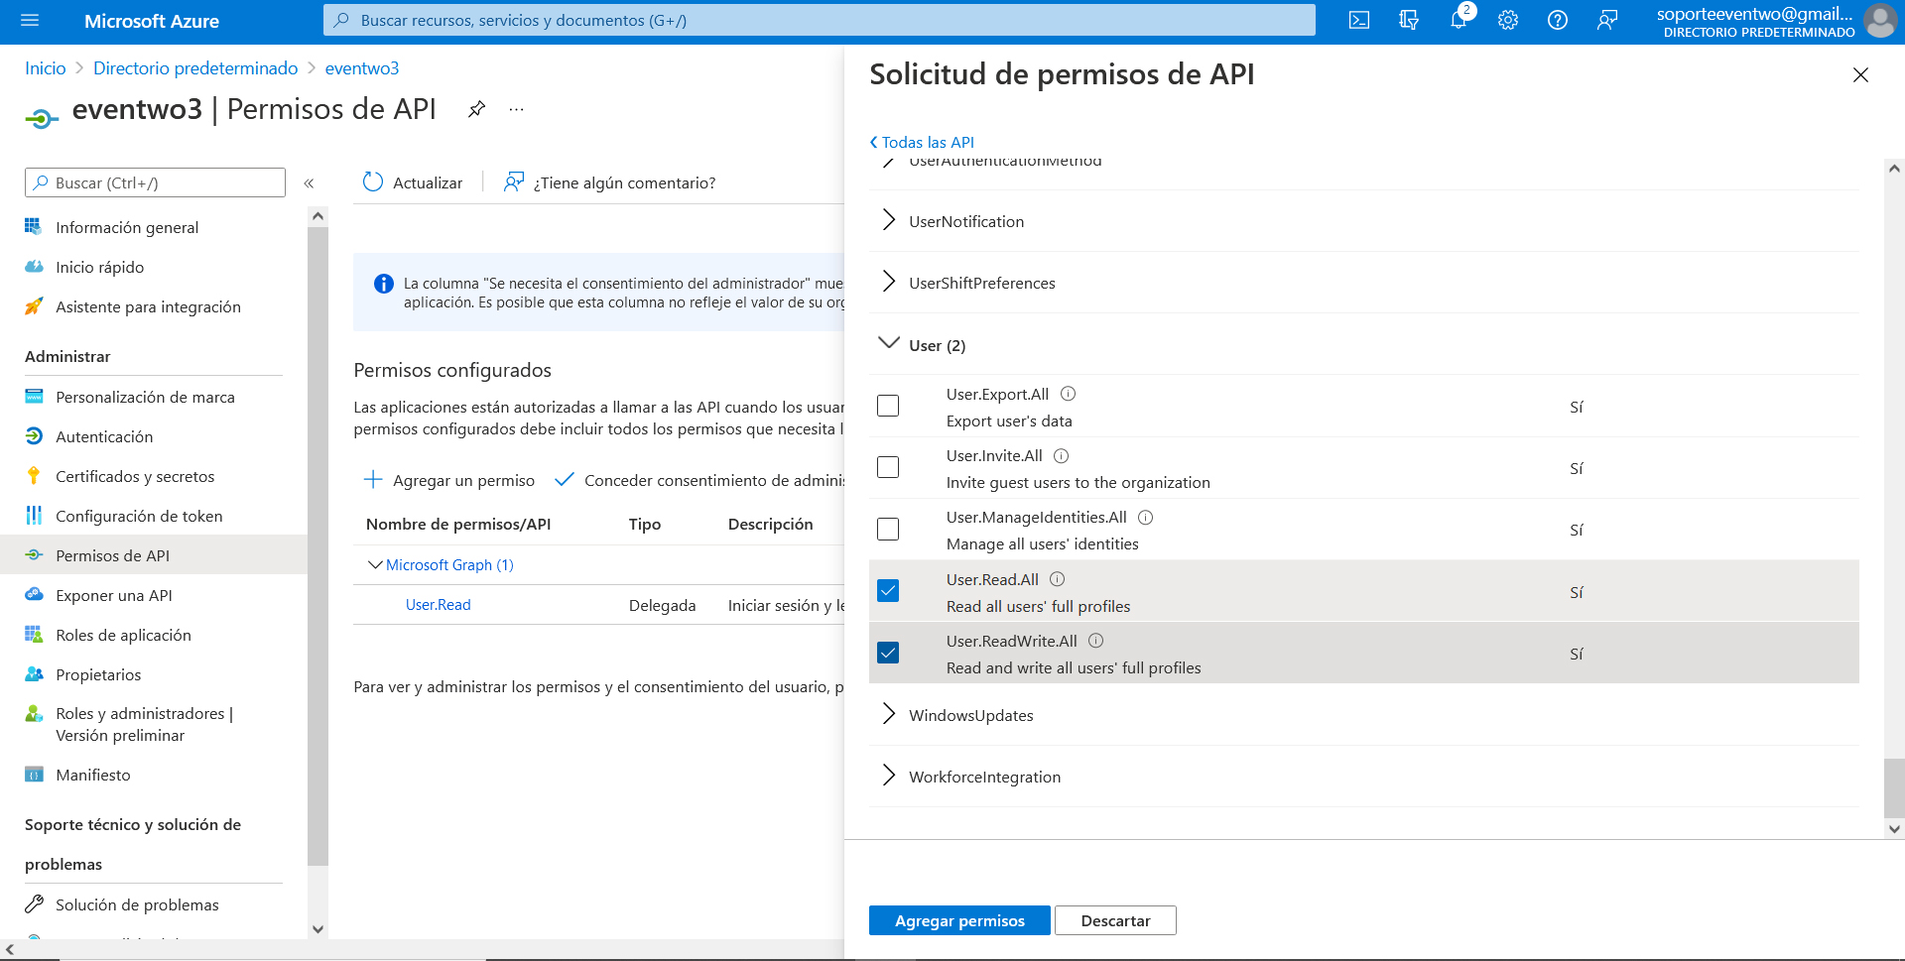This screenshot has height=961, width=1905.
Task: Uncheck the User.Read.All permission checkbox
Action: (888, 591)
